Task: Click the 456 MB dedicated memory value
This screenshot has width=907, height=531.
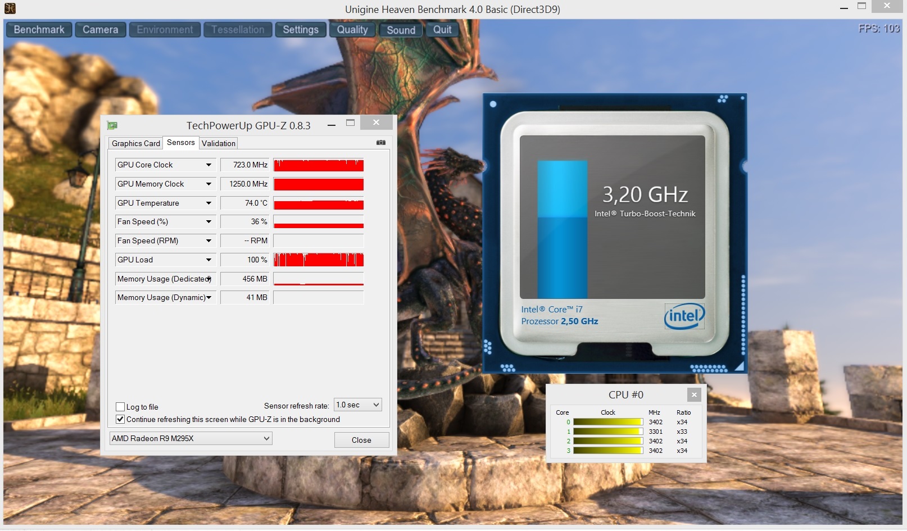Action: point(244,279)
